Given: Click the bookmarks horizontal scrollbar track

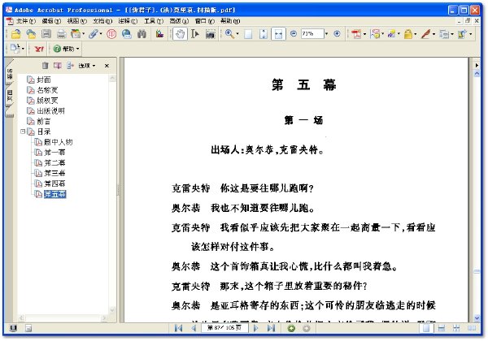Looking at the screenshot, I should pyautogui.click(x=63, y=317).
